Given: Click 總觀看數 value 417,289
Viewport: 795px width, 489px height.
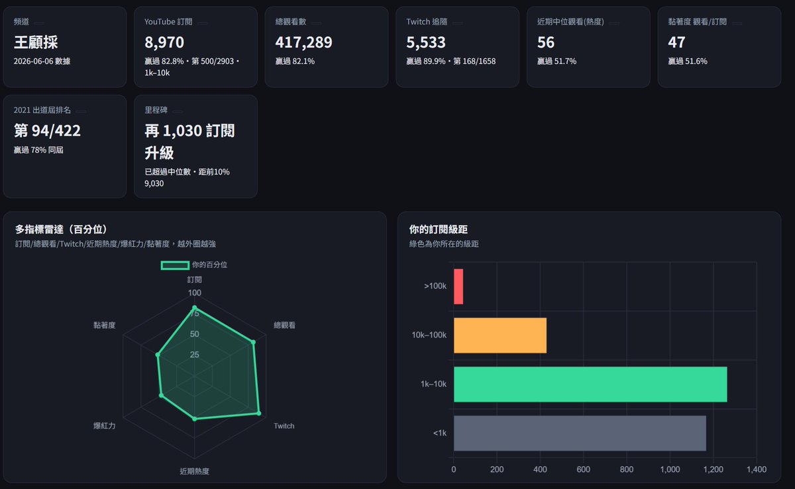Looking at the screenshot, I should pyautogui.click(x=304, y=43).
